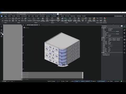Image resolution: width=126 pixels, height=94 pixels.
Task: Switch to the Export ribbon tab
Action: tap(33, 16)
